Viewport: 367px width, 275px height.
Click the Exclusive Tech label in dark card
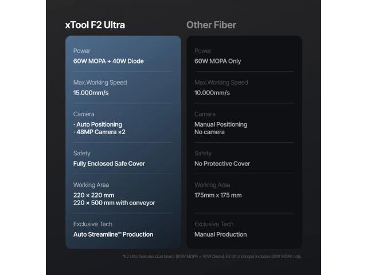click(214, 224)
